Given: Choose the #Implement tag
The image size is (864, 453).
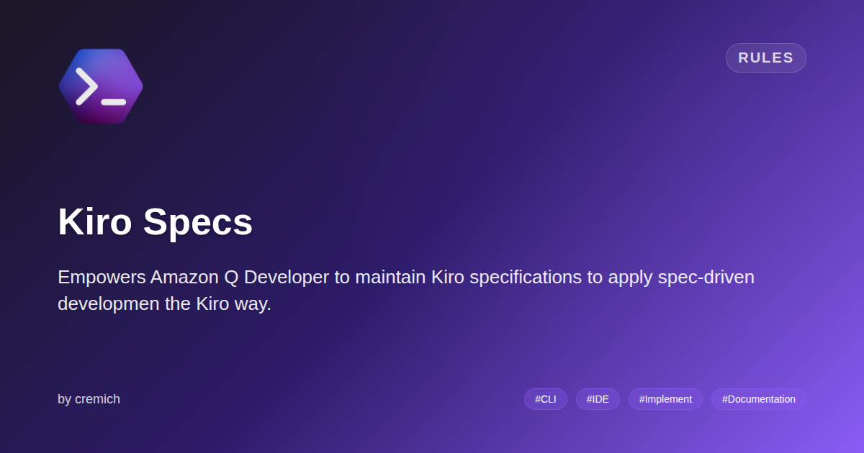Looking at the screenshot, I should tap(665, 399).
